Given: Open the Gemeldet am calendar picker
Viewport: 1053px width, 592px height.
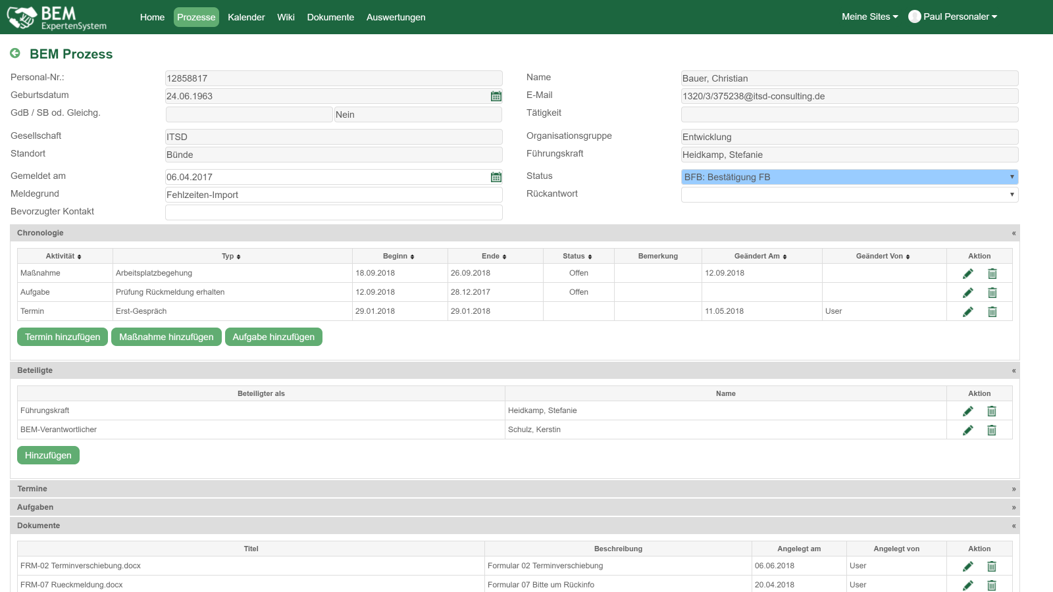Looking at the screenshot, I should coord(496,177).
